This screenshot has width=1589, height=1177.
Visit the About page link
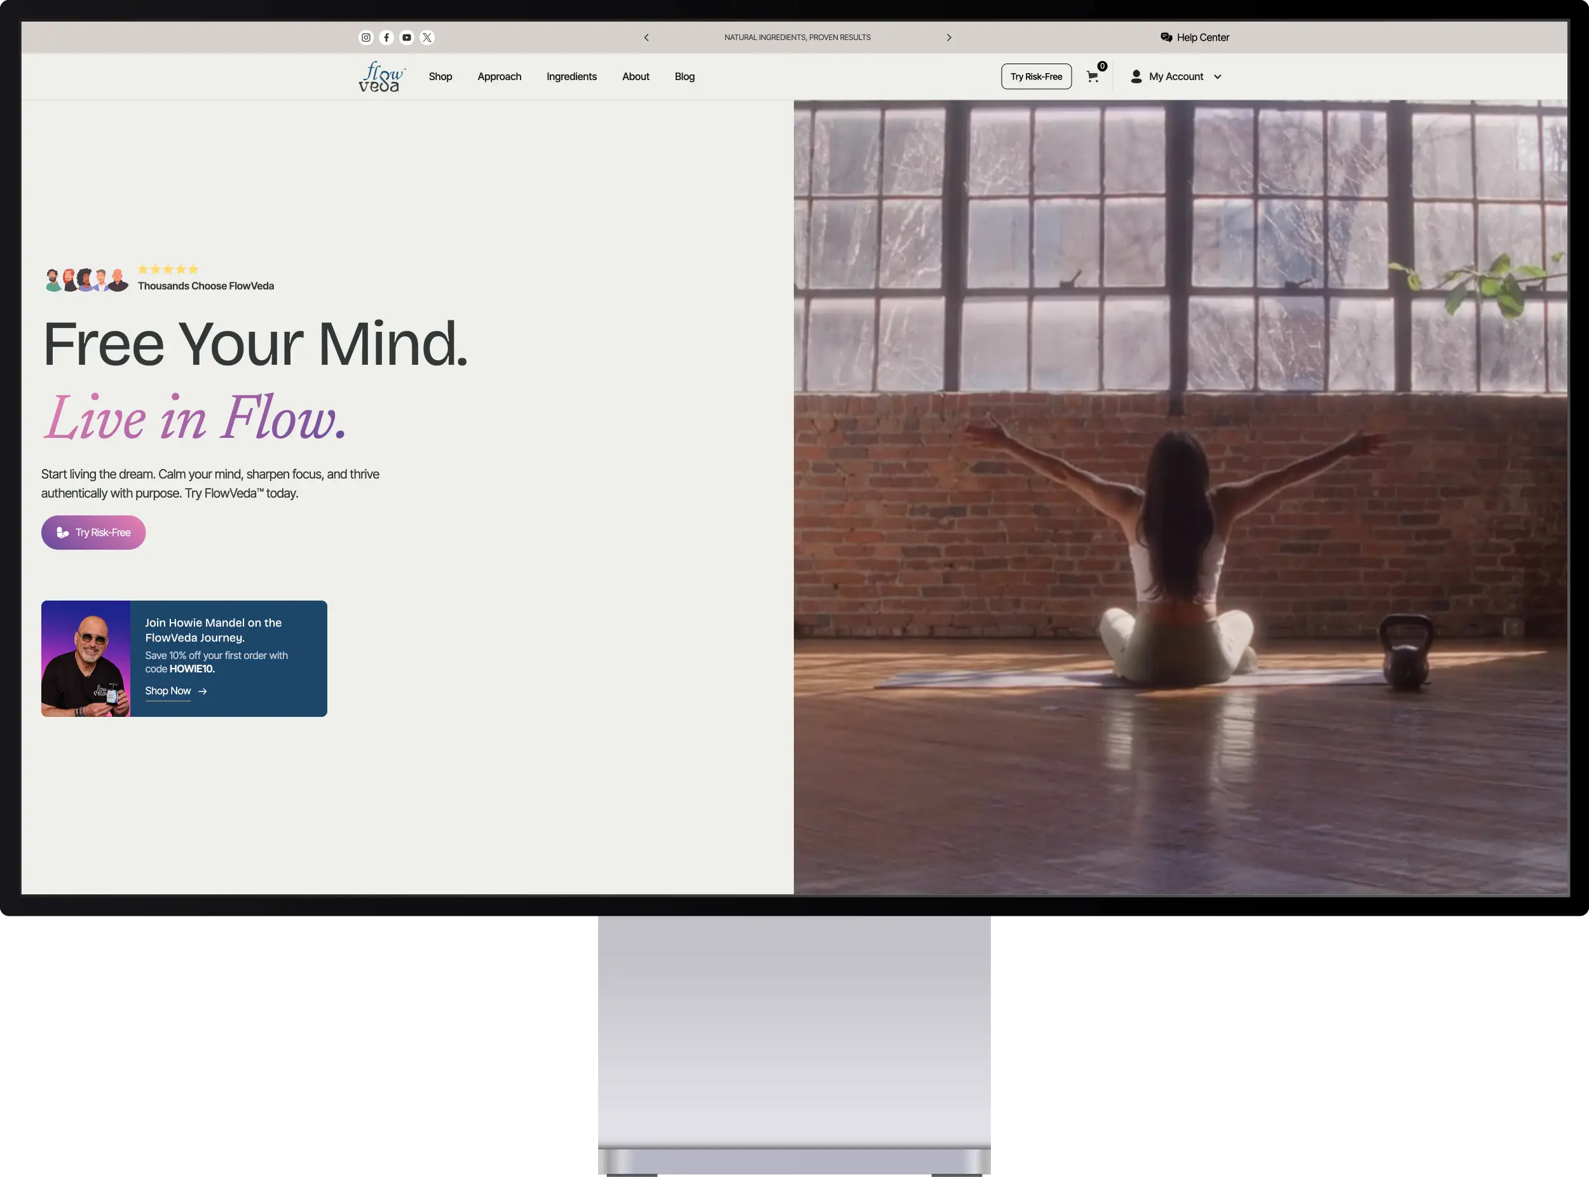pos(636,77)
